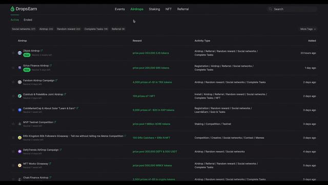
Task: Go to the NFT section
Action: coord(169,9)
